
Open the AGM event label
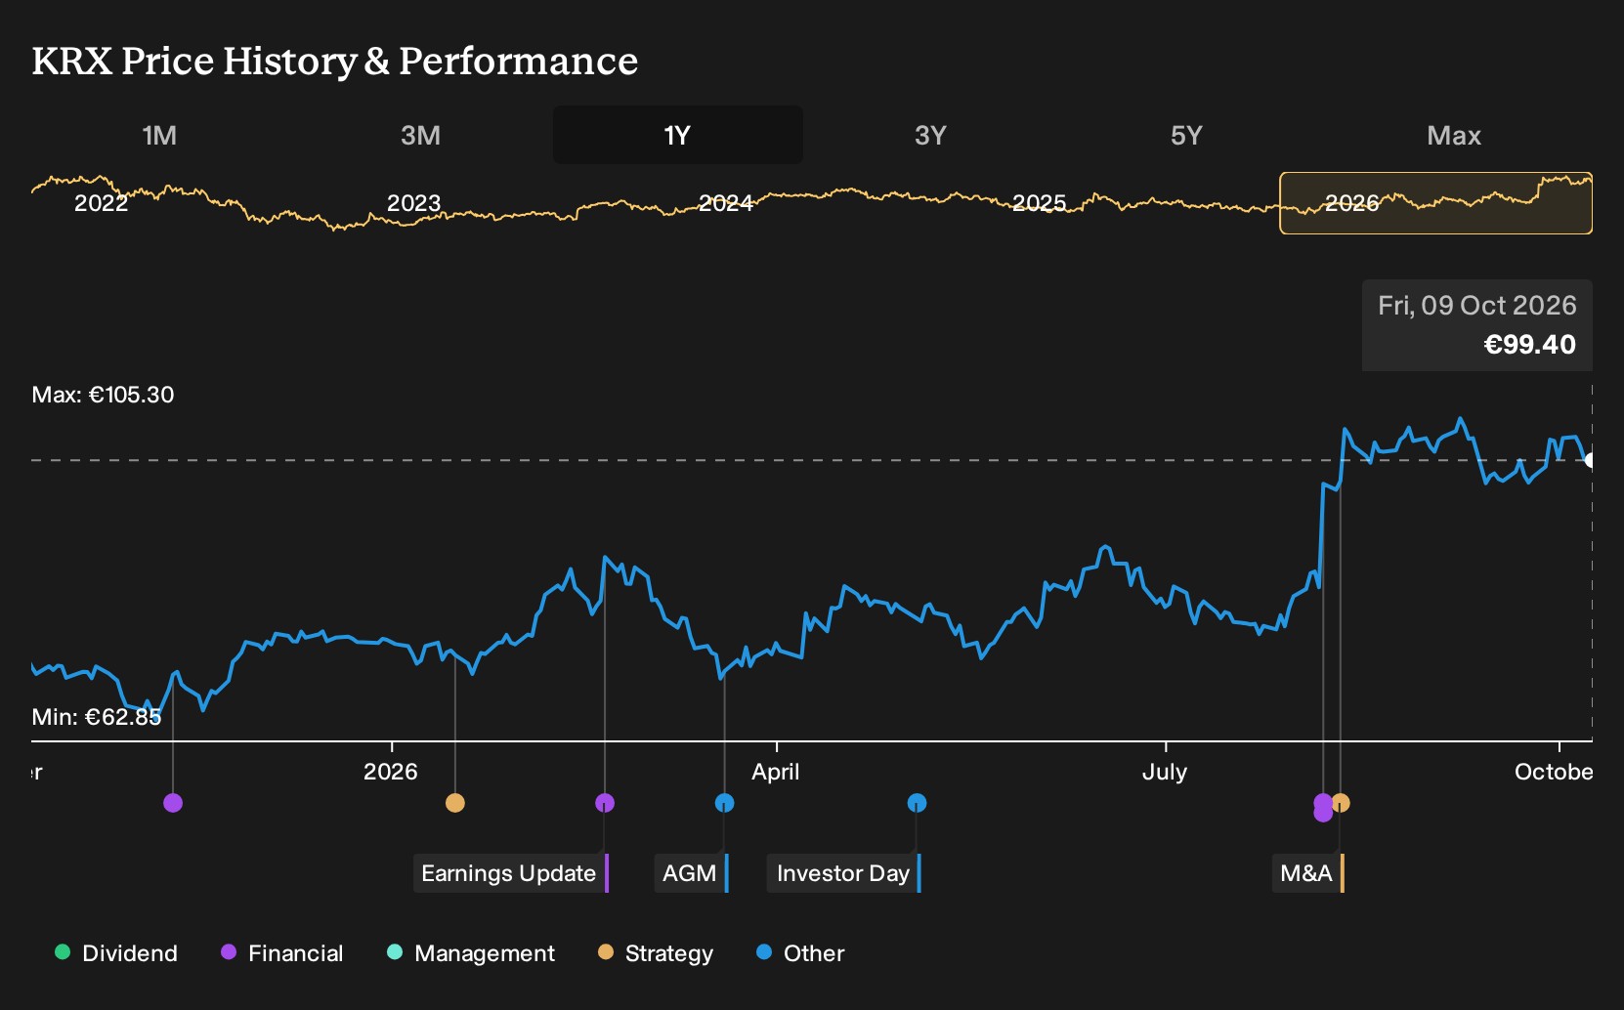pyautogui.click(x=692, y=873)
